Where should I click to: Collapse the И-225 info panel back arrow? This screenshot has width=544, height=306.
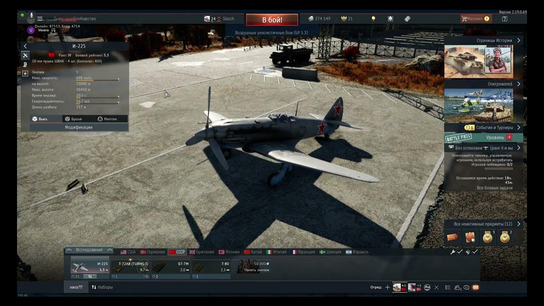(25, 46)
